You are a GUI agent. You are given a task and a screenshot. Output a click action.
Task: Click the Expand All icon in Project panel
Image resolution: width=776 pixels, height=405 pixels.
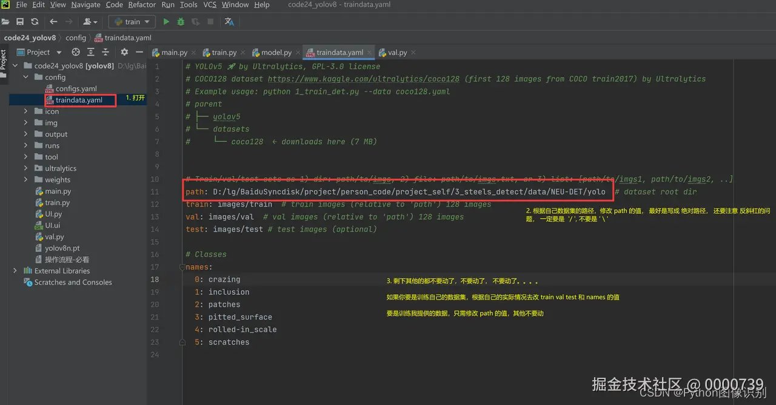point(90,52)
